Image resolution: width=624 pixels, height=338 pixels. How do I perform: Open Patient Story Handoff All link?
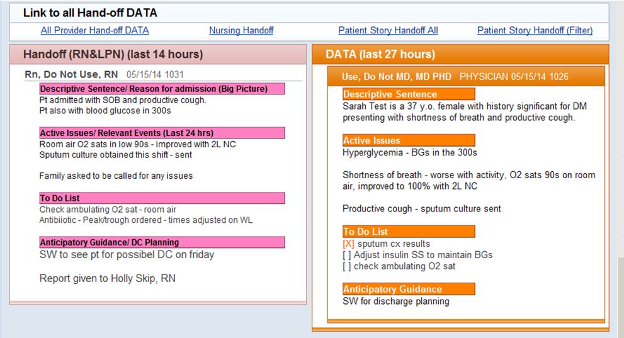(x=388, y=30)
